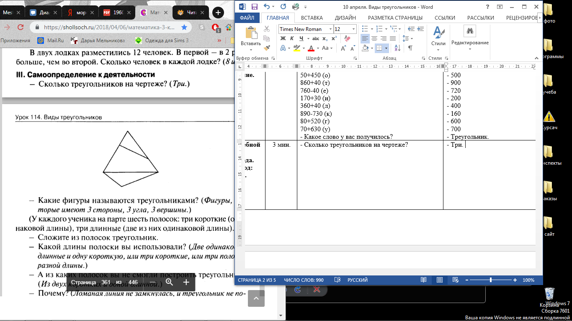
Task: Click the Clear Formatting eraser icon
Action: click(x=347, y=38)
